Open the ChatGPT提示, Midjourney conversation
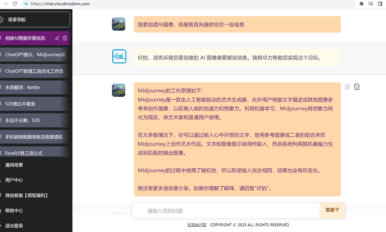Image resolution: width=386 pixels, height=232 pixels. click(34, 55)
